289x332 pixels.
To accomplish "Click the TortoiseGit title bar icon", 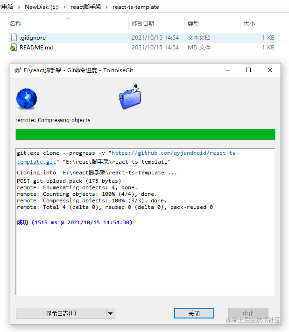I will point(18,70).
